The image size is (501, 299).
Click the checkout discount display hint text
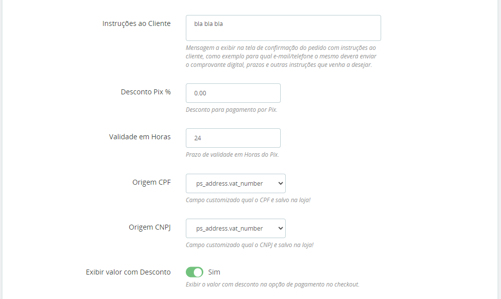[x=273, y=285]
